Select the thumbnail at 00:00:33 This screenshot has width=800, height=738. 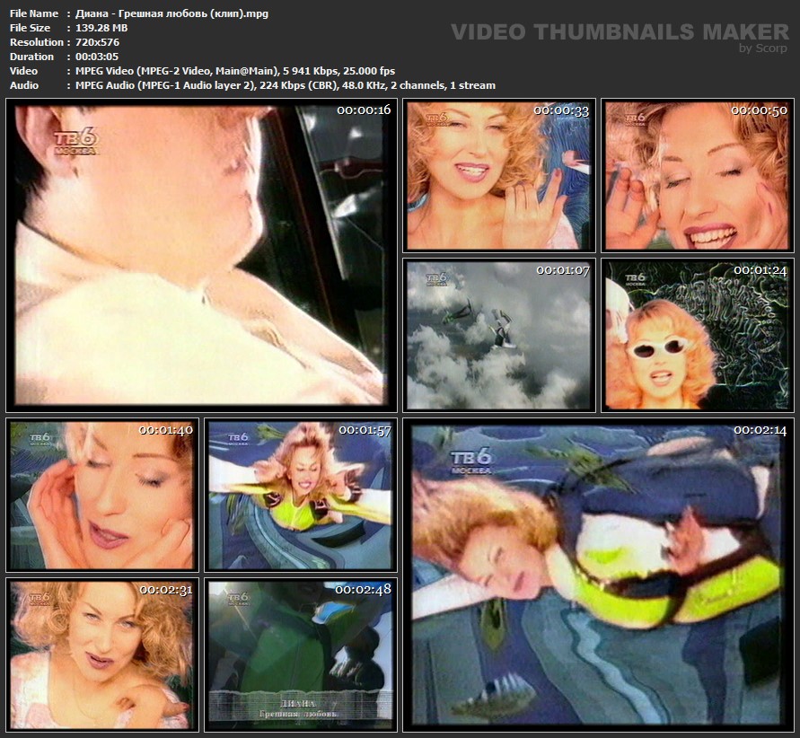pyautogui.click(x=498, y=175)
